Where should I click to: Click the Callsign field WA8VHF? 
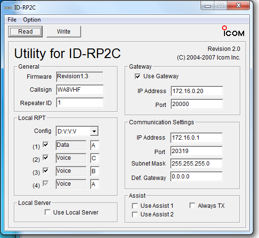coord(80,90)
